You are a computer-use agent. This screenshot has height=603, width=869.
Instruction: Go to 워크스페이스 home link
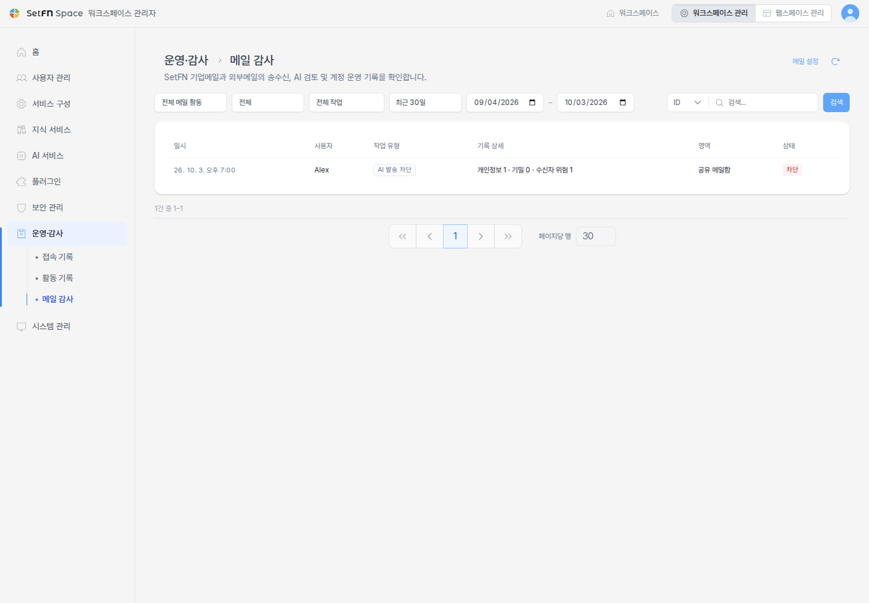(632, 13)
